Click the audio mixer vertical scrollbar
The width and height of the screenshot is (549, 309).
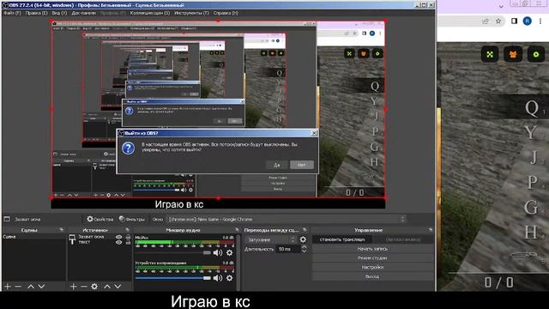(x=238, y=262)
